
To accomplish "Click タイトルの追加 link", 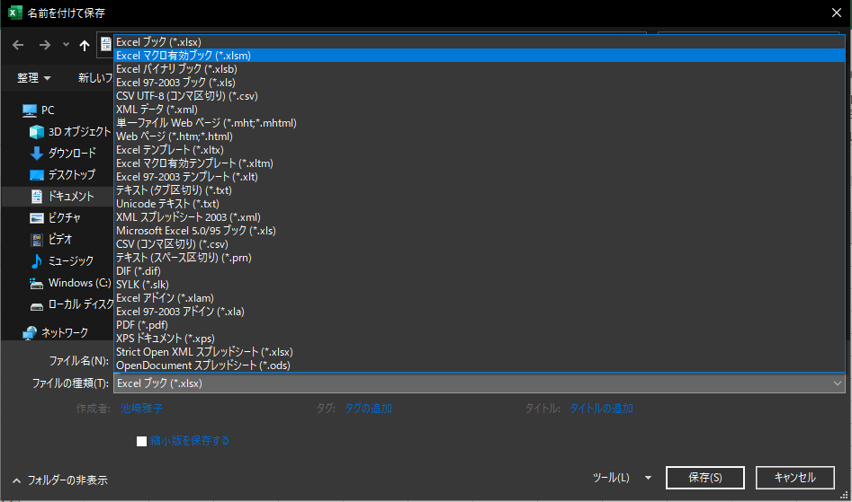I will (601, 409).
